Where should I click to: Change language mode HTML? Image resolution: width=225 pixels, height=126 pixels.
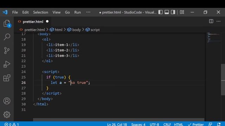[x=179, y=124]
